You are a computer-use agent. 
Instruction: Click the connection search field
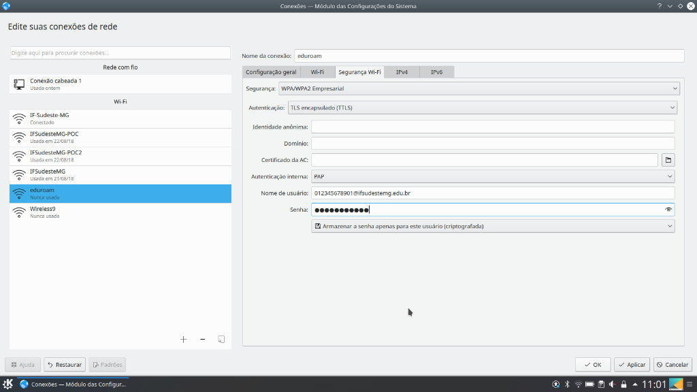(120, 53)
